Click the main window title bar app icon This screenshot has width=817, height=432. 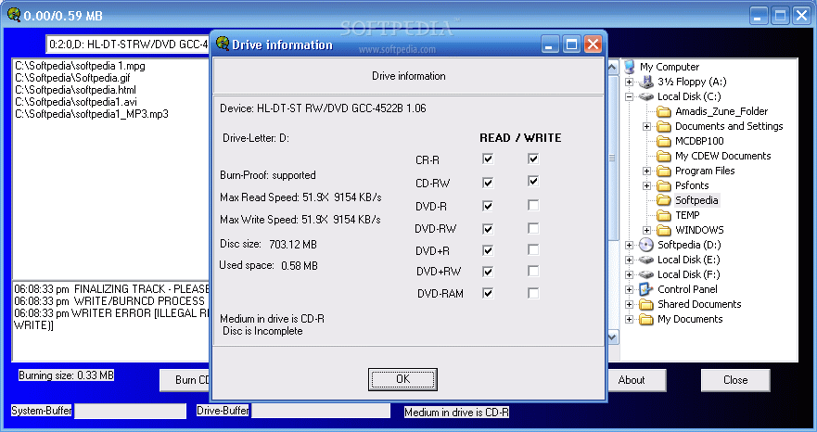[14, 15]
